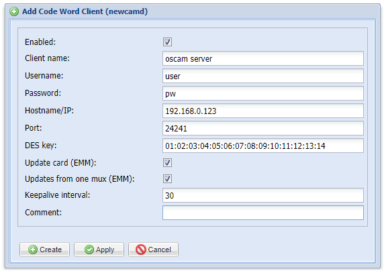Select the Password text box
386x273 pixels.
coord(263,93)
